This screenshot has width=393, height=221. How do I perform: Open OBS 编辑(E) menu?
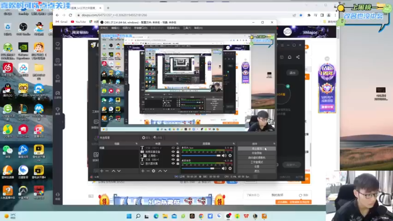(x=115, y=28)
